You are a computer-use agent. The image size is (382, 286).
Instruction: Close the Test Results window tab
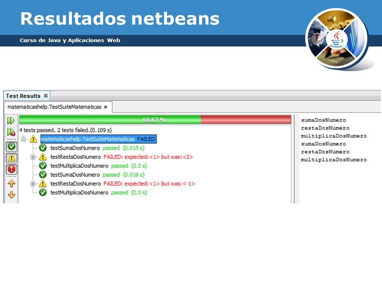(x=45, y=96)
